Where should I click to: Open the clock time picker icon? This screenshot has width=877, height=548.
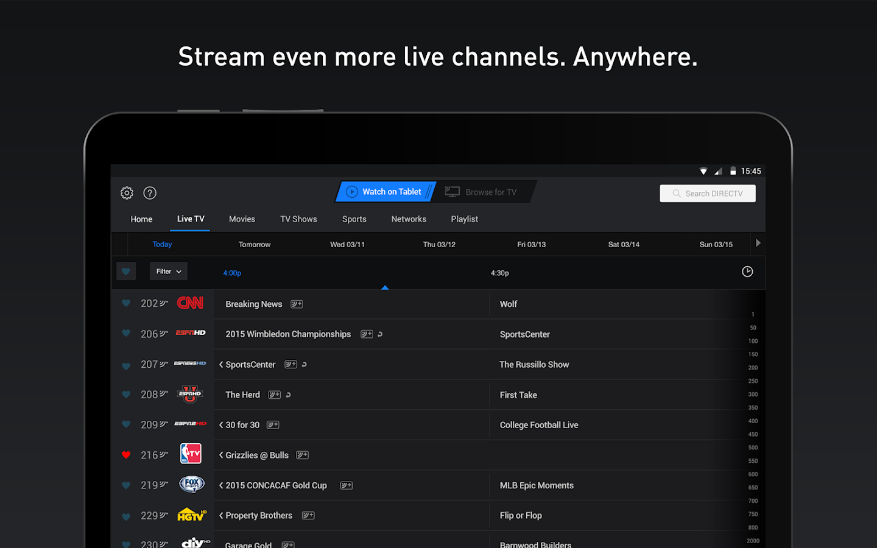747,272
